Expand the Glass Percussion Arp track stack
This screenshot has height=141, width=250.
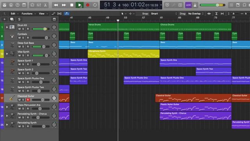tap(7, 107)
